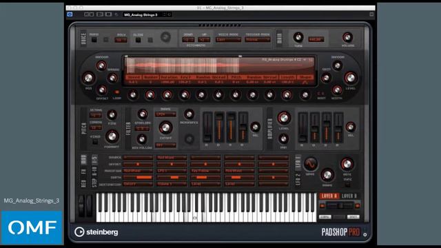Image resolution: width=441 pixels, height=248 pixels.
Task: Click the knob below the Length label
Action: pyautogui.click(x=287, y=95)
